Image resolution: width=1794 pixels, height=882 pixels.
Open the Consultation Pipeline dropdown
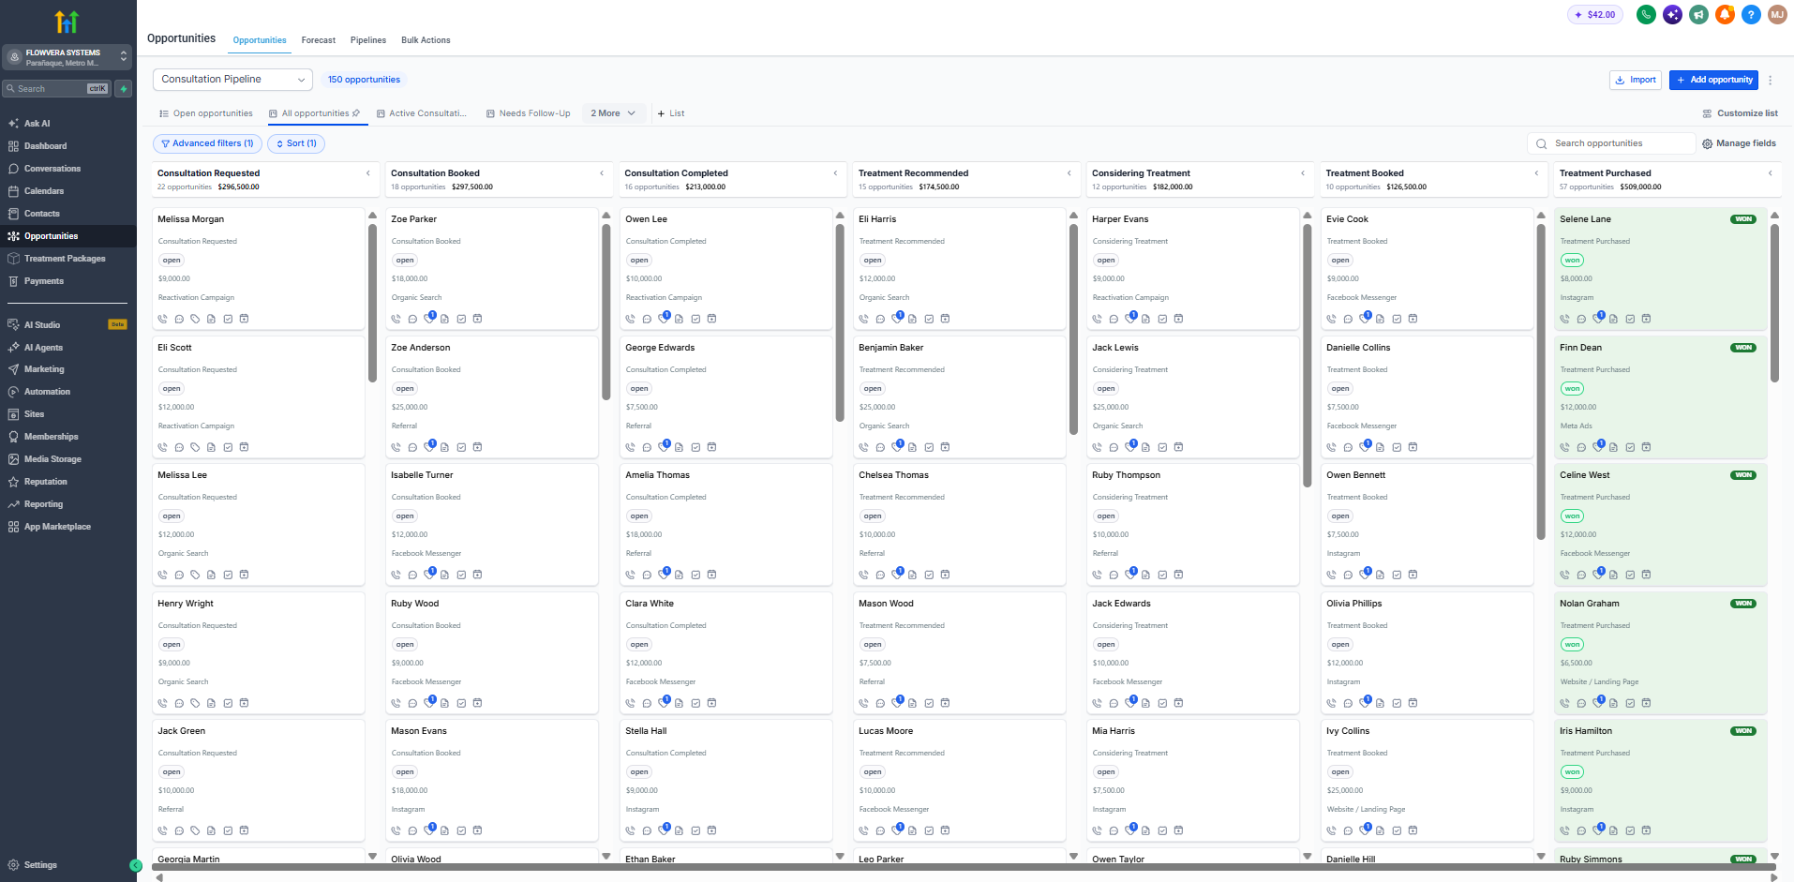(232, 80)
